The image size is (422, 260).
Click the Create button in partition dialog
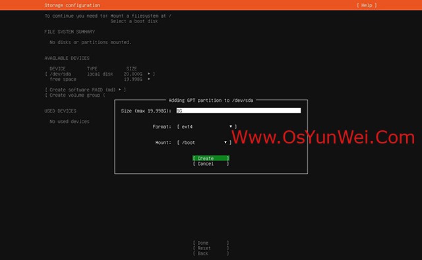(211, 158)
